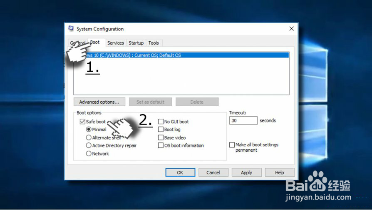Select the Windows 10 Current OS boot entry
The image size is (372, 210).
[x=181, y=55]
